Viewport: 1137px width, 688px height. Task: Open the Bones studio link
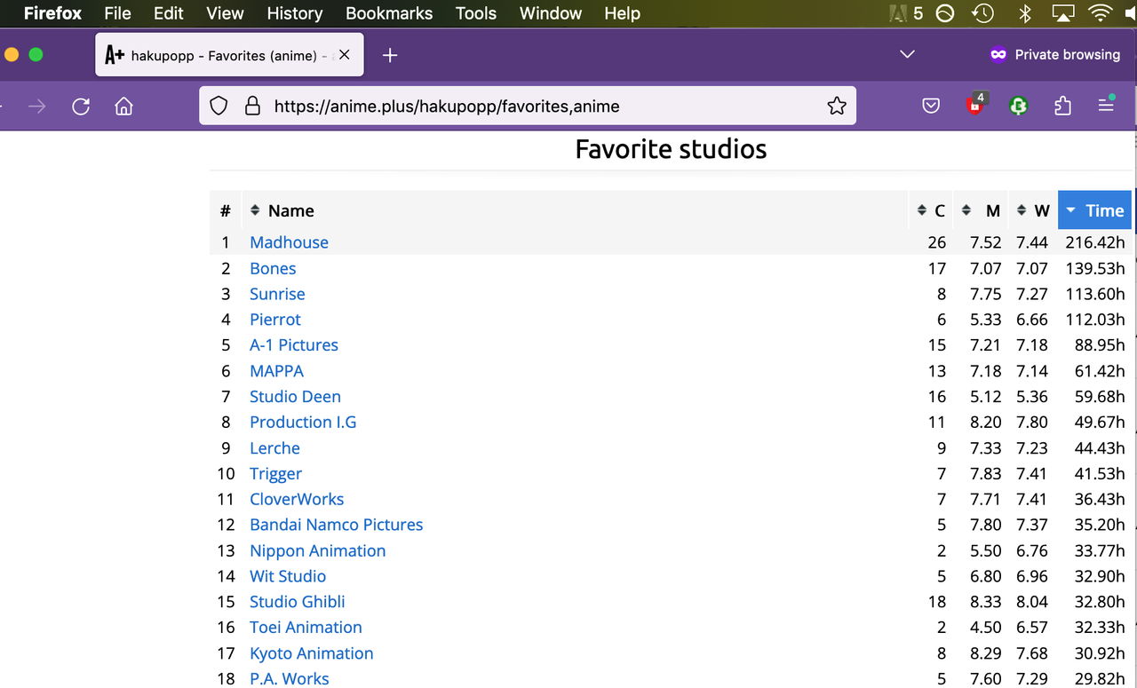click(273, 268)
